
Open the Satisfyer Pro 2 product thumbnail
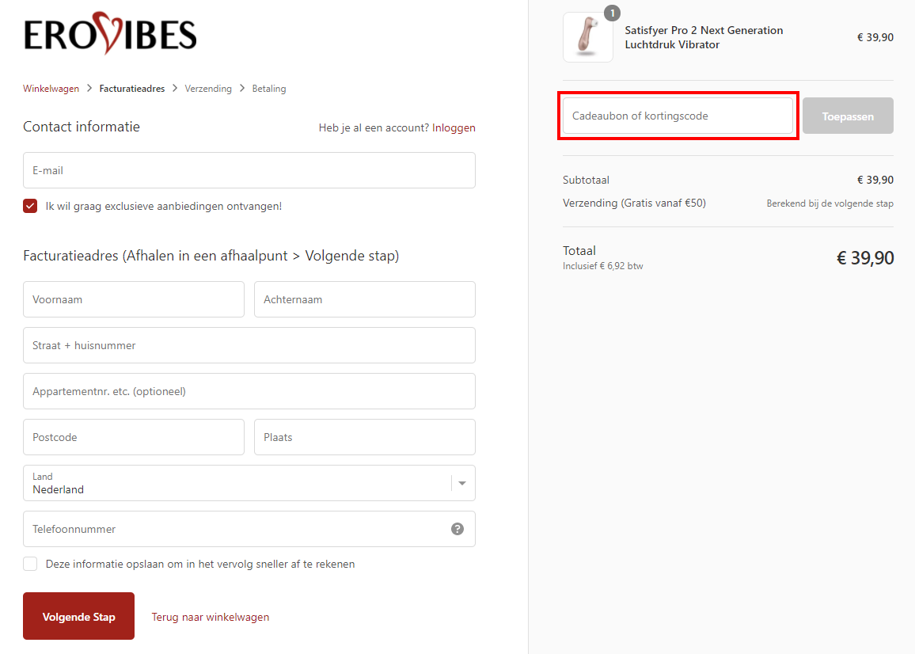(x=587, y=37)
